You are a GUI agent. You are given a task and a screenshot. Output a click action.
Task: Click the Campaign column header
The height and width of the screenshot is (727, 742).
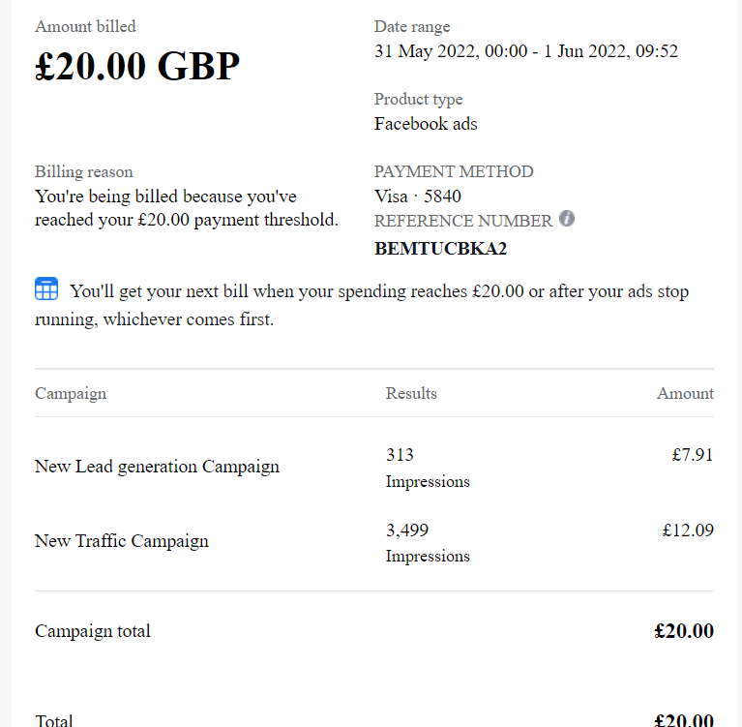pyautogui.click(x=71, y=394)
